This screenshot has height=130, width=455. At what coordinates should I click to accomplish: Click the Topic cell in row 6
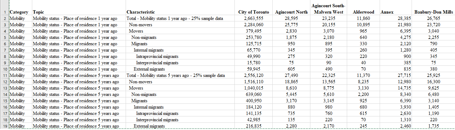pos(79,44)
